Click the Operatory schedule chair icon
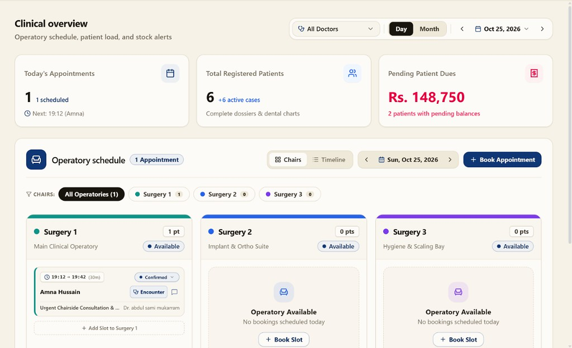Viewport: 572px width, 348px height. (x=36, y=159)
